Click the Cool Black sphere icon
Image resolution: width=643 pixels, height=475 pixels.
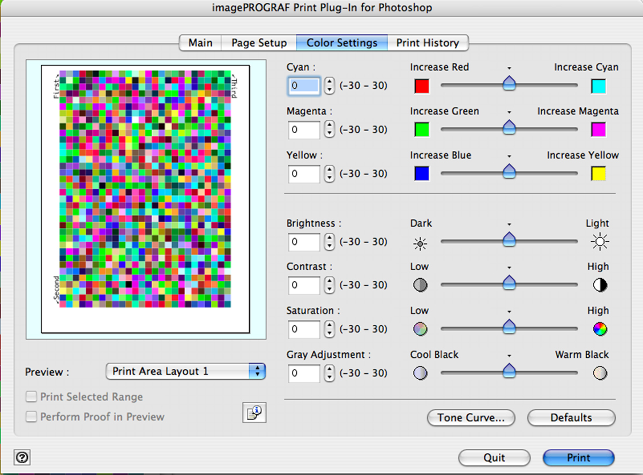(x=420, y=373)
